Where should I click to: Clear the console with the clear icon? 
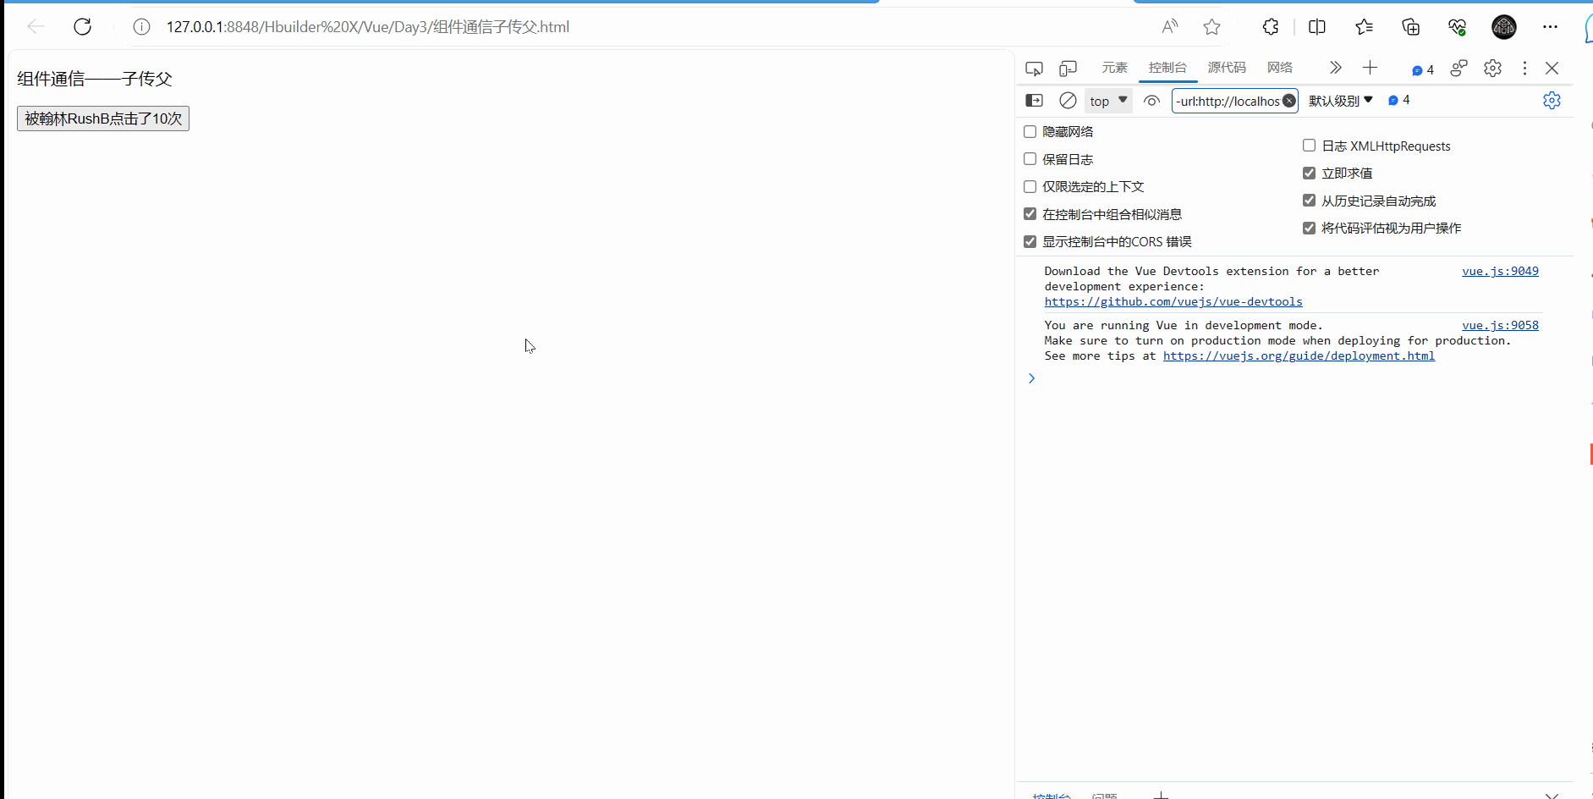[x=1068, y=101]
